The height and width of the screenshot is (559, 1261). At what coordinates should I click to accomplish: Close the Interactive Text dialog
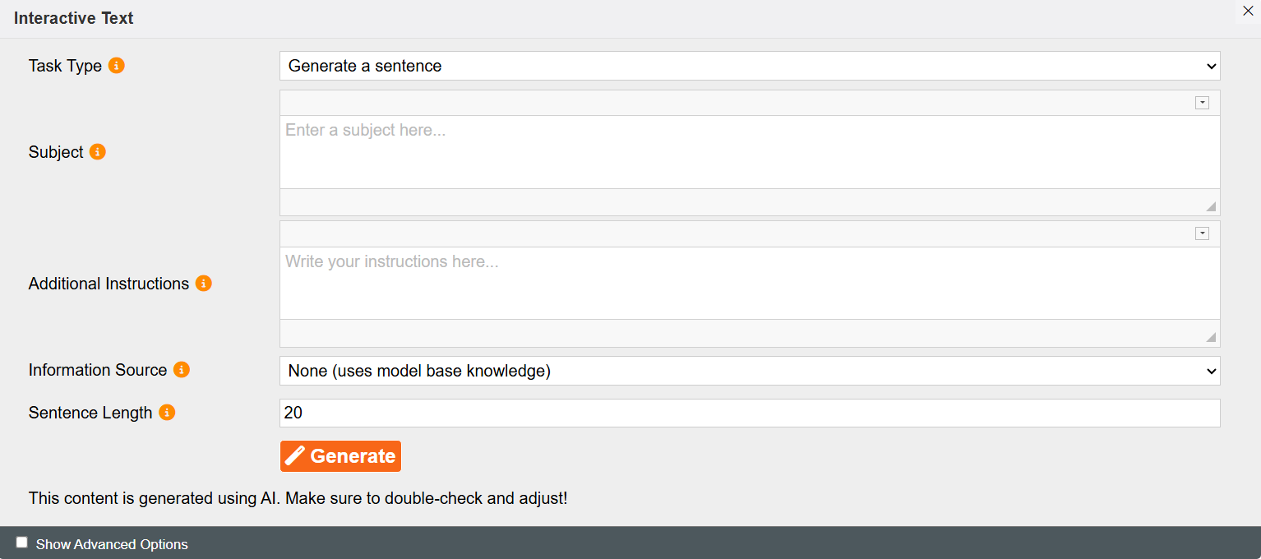point(1248,11)
